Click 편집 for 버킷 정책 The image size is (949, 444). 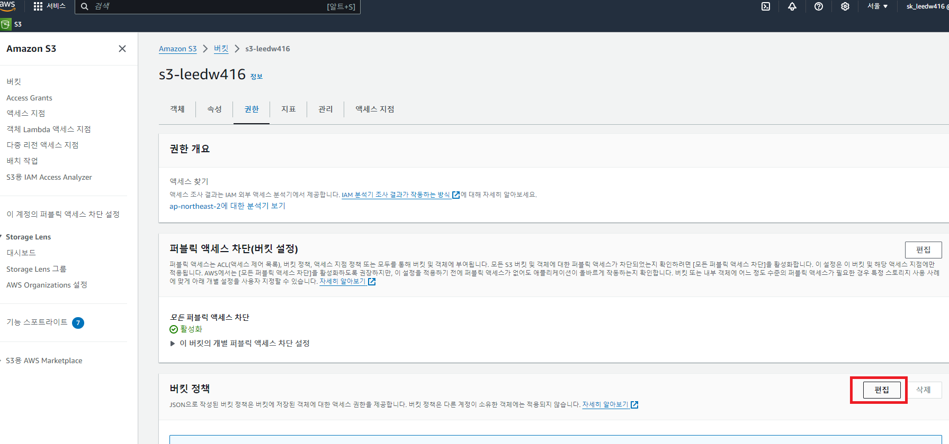coord(882,390)
